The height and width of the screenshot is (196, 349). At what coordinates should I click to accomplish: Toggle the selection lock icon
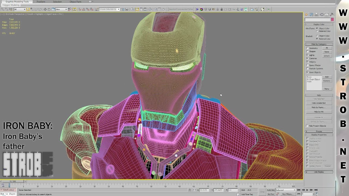pyautogui.click(x=190, y=190)
